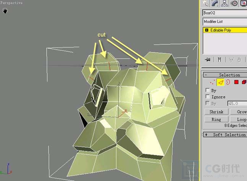Click the Pin Stack icon
This screenshot has width=247, height=181.
point(208,59)
